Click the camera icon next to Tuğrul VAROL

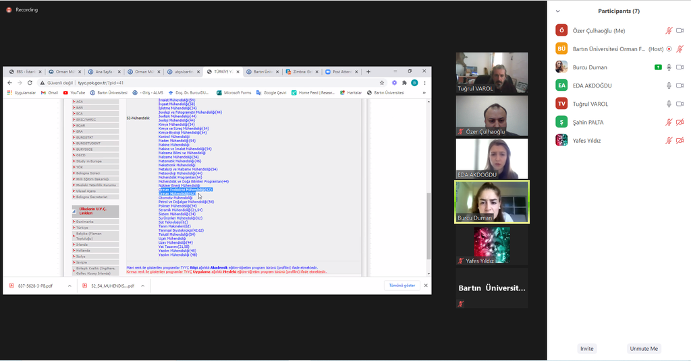point(680,104)
